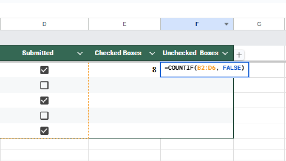The height and width of the screenshot is (161, 286).
Task: Select column D by its header letter
Action: point(44,24)
